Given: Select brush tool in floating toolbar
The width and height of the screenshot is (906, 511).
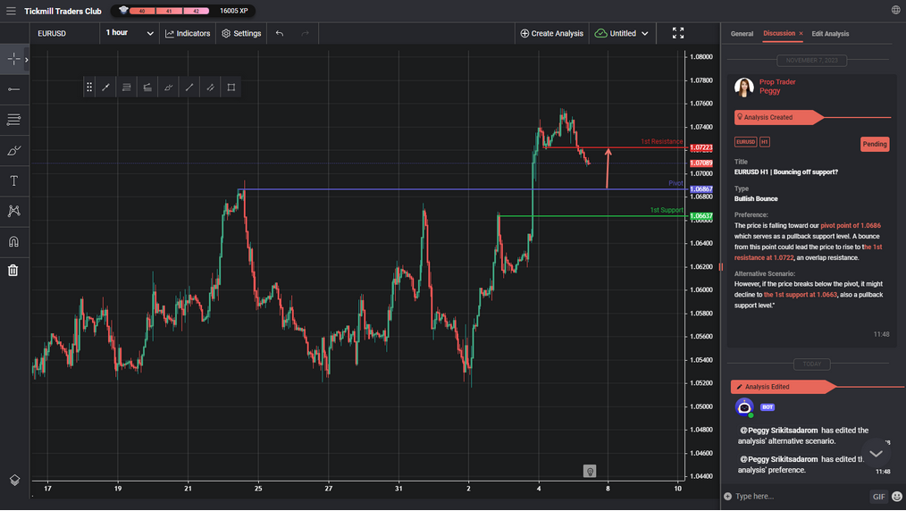Looking at the screenshot, I should coord(168,88).
